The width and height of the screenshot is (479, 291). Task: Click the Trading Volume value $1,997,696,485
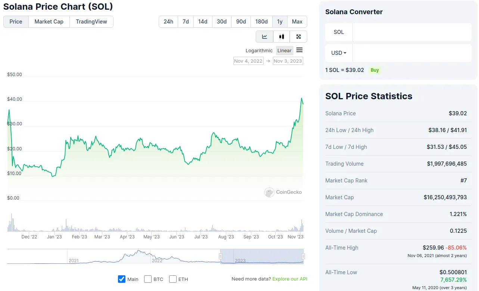tap(447, 164)
